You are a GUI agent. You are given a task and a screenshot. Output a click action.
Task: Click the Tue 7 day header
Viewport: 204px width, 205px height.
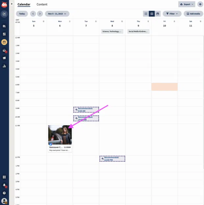pos(86,24)
